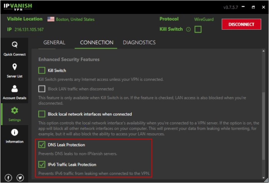Open IPVanish Twitter page icon
The height and width of the screenshot is (183, 269).
20,178
